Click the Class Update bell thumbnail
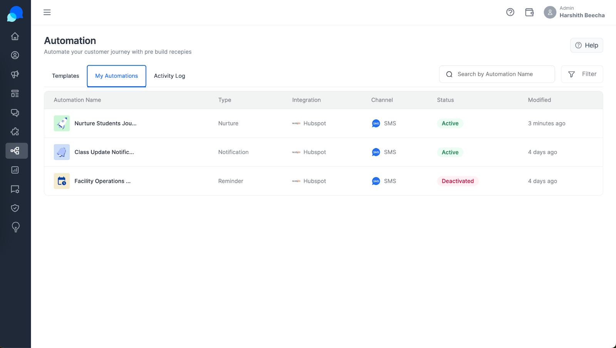The height and width of the screenshot is (348, 616). click(x=62, y=152)
